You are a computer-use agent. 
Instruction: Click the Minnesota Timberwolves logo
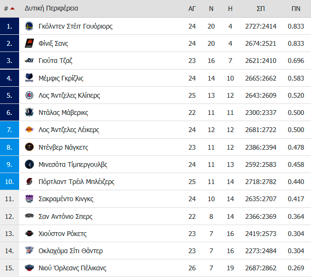pyautogui.click(x=29, y=164)
